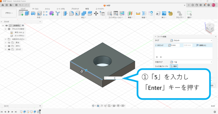
Task: Open the 作成 menu dropdown
Action: (39, 17)
